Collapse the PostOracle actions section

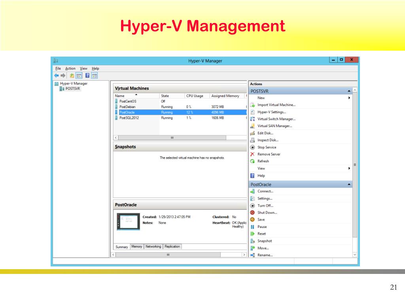click(349, 184)
